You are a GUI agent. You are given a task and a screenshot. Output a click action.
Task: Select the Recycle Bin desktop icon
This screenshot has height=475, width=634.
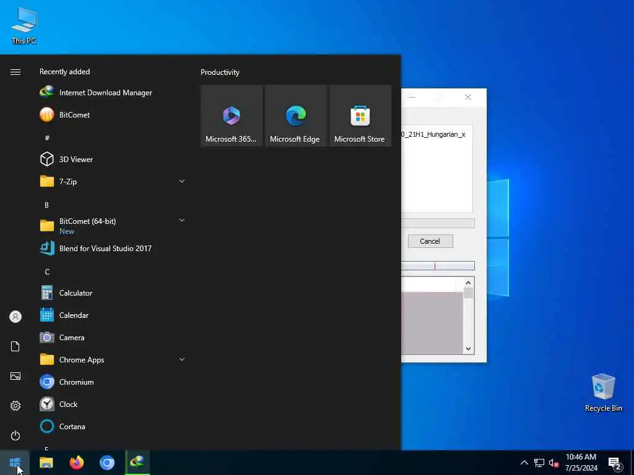point(603,393)
